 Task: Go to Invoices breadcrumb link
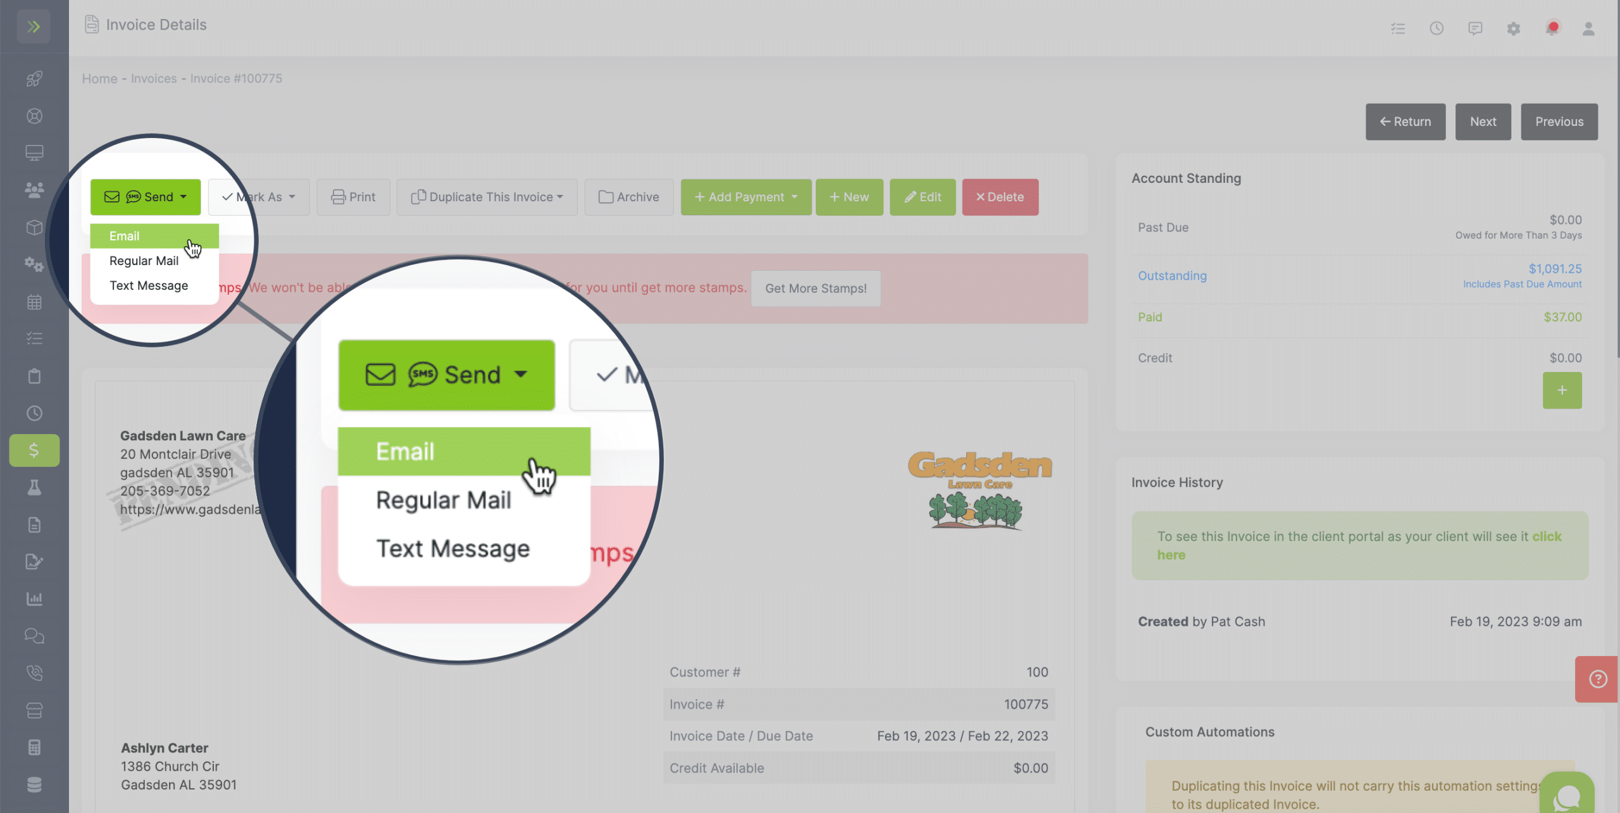[x=154, y=78]
